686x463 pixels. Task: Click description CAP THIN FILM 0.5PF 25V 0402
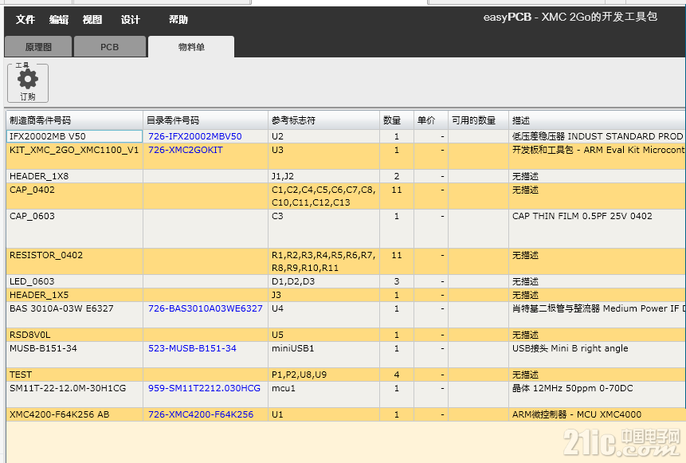[x=582, y=216]
